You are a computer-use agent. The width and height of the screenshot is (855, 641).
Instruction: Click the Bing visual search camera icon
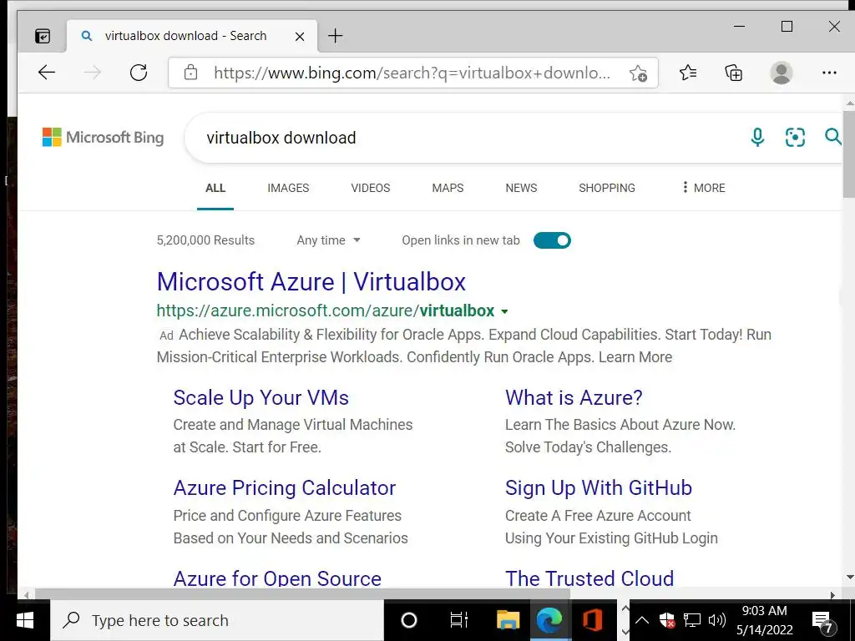(795, 138)
